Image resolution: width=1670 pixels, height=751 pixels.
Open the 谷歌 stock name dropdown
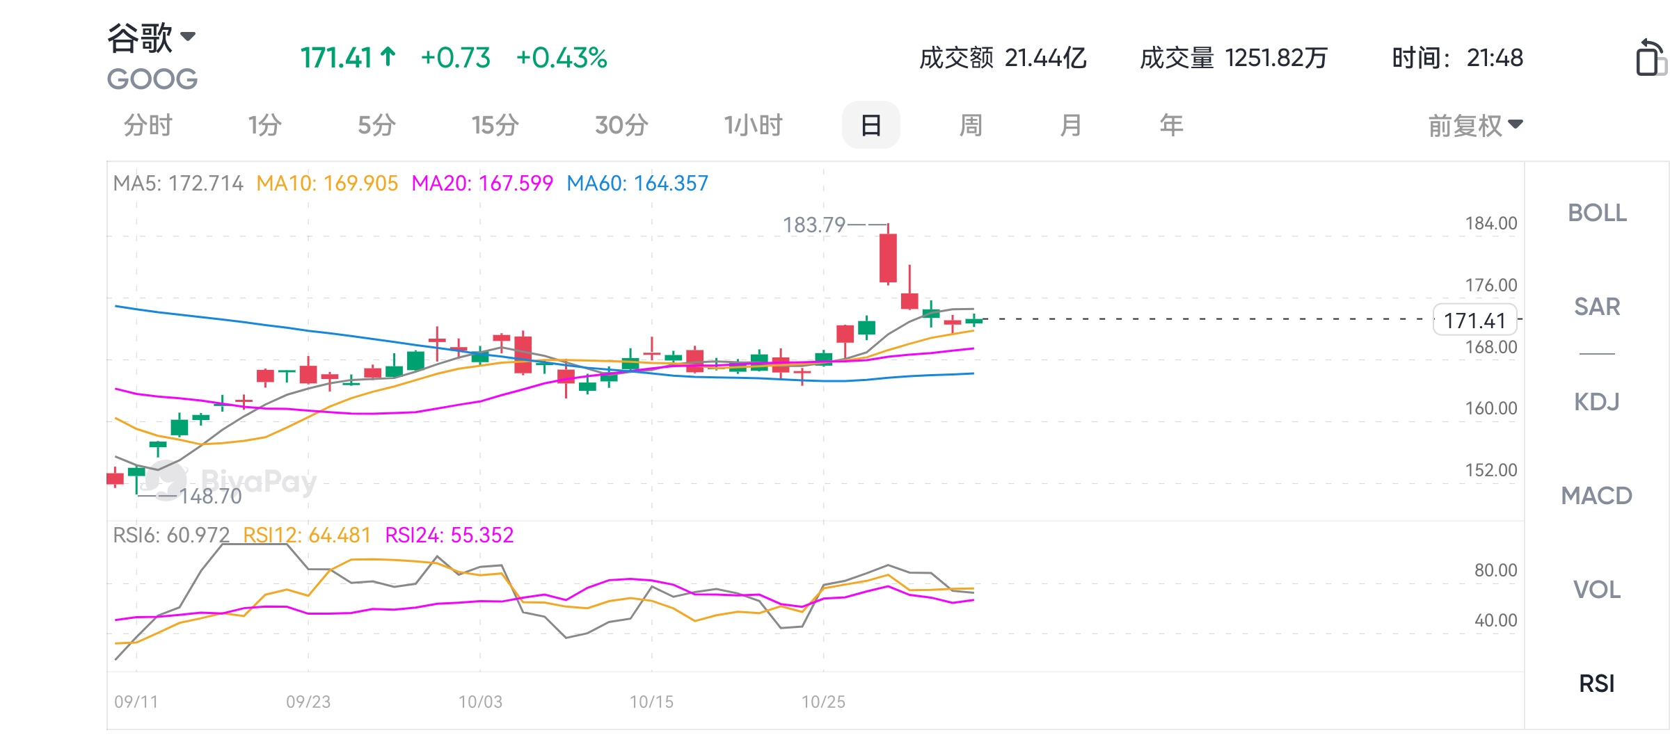[x=151, y=38]
